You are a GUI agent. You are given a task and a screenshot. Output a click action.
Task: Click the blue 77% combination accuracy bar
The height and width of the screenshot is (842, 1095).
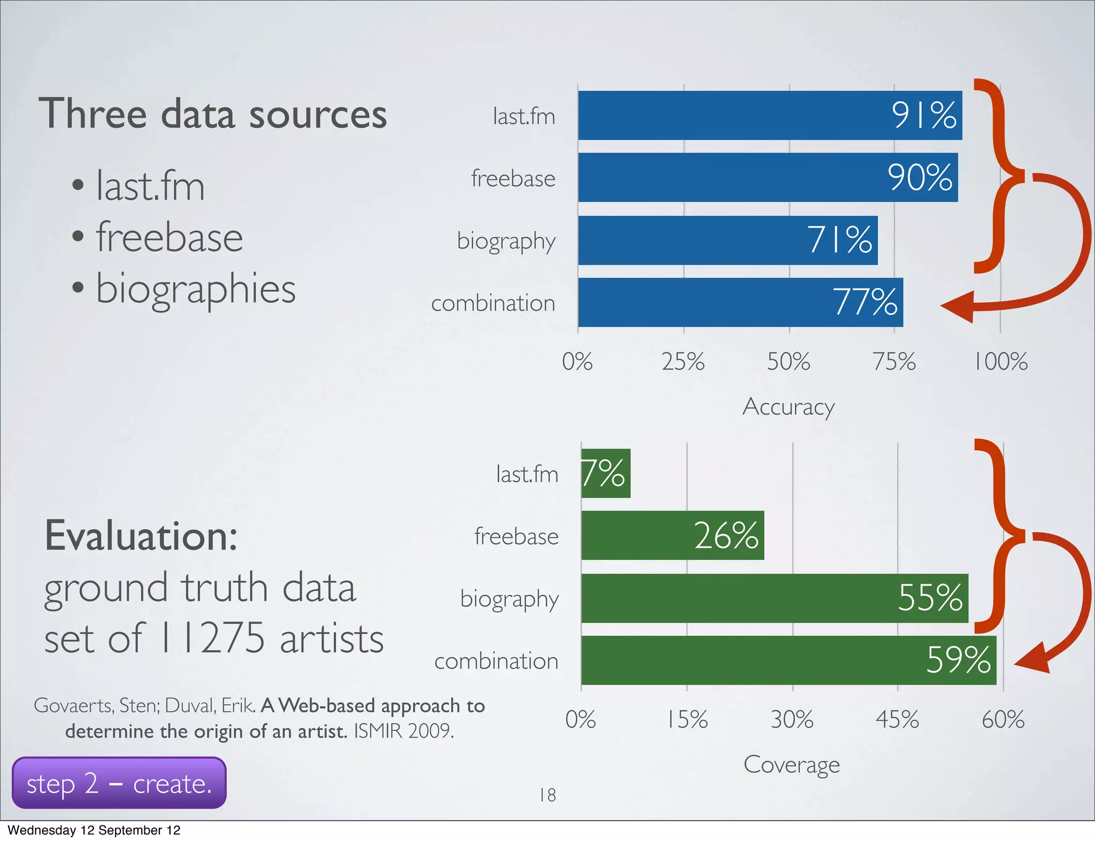(741, 302)
